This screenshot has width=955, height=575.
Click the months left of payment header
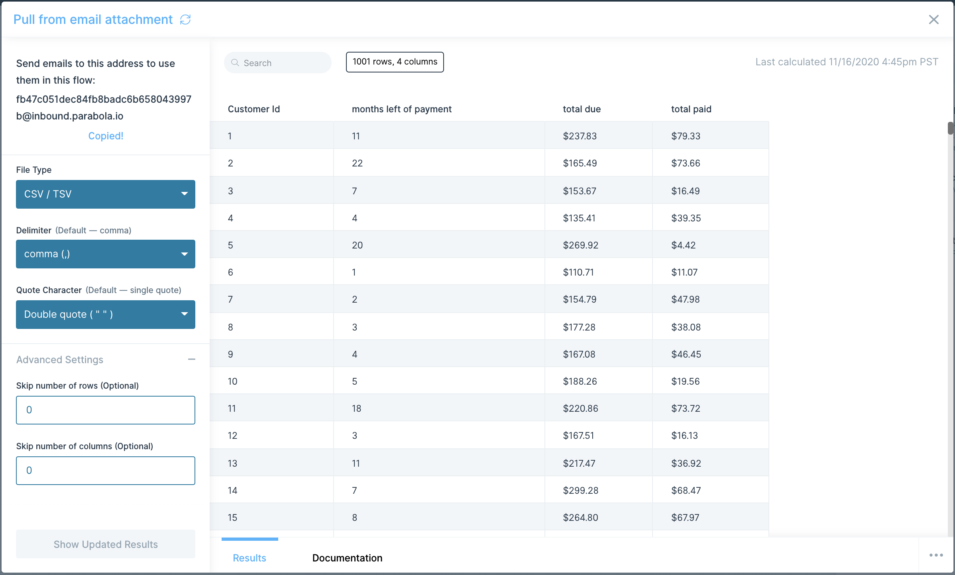coord(401,109)
